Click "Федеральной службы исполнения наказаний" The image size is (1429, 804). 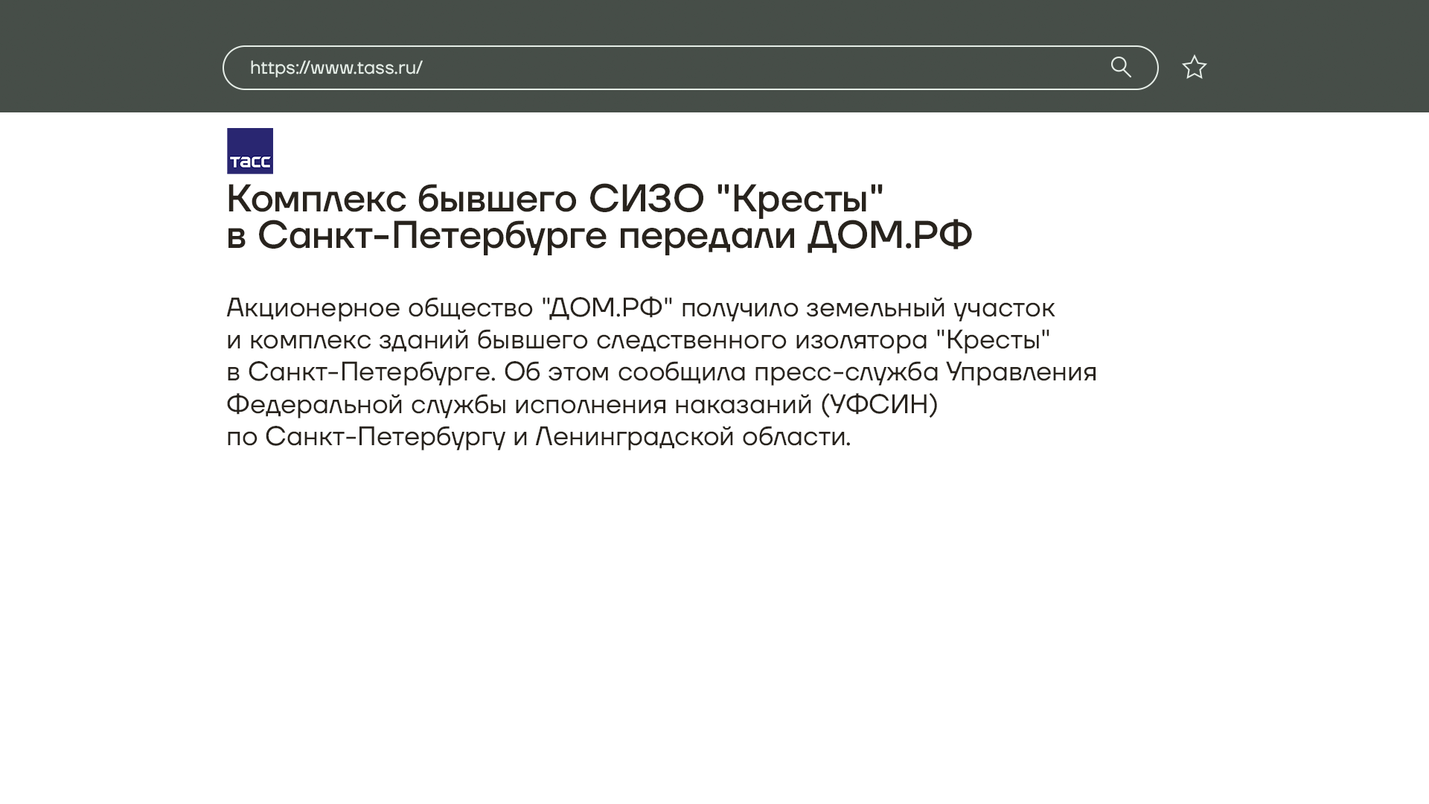pos(519,404)
